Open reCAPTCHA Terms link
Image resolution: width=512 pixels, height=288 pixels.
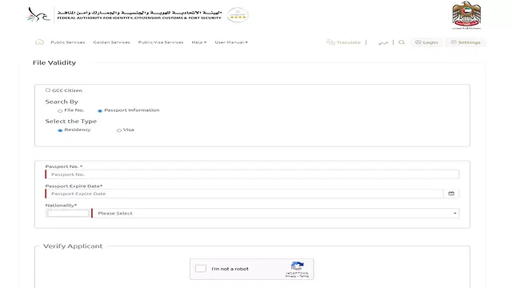click(x=304, y=276)
